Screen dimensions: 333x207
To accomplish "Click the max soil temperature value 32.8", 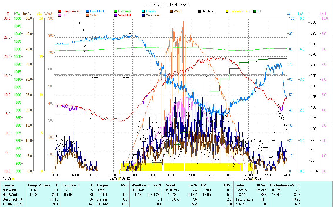I will pos(297,195).
